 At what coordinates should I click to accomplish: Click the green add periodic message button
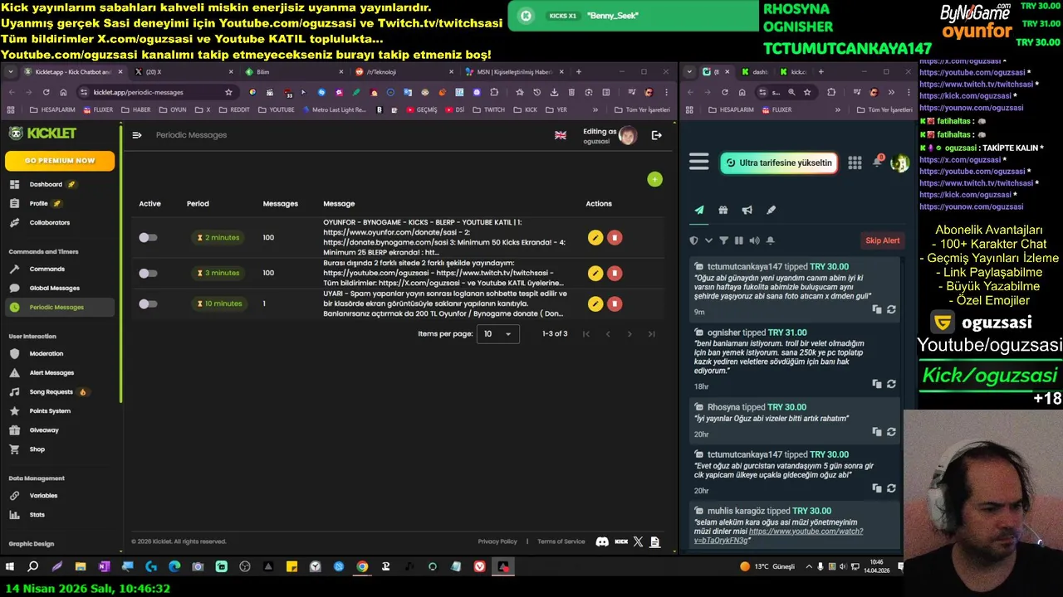(x=654, y=179)
